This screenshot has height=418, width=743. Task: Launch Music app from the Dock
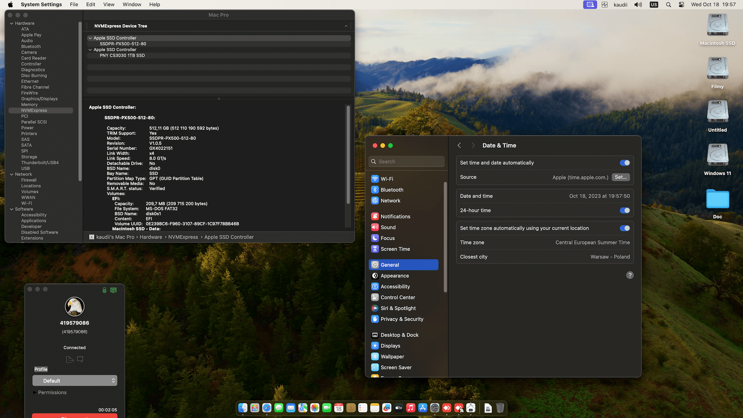(x=411, y=408)
